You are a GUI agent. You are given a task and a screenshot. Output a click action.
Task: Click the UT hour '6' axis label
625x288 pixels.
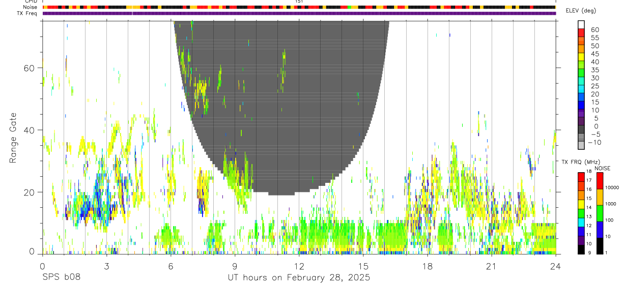[171, 266]
